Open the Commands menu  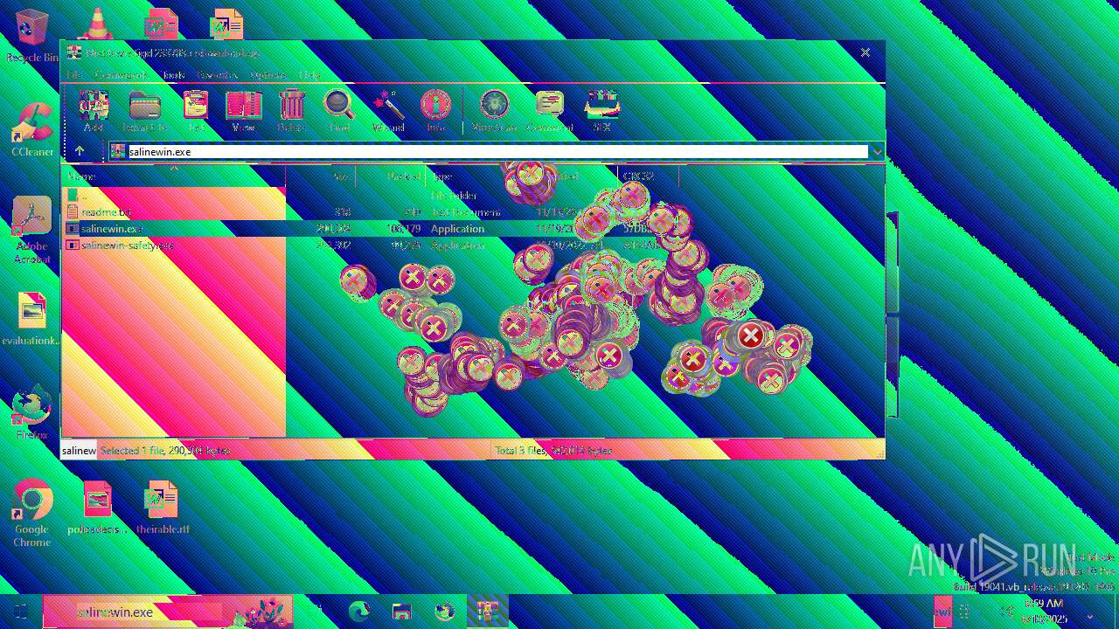click(121, 75)
